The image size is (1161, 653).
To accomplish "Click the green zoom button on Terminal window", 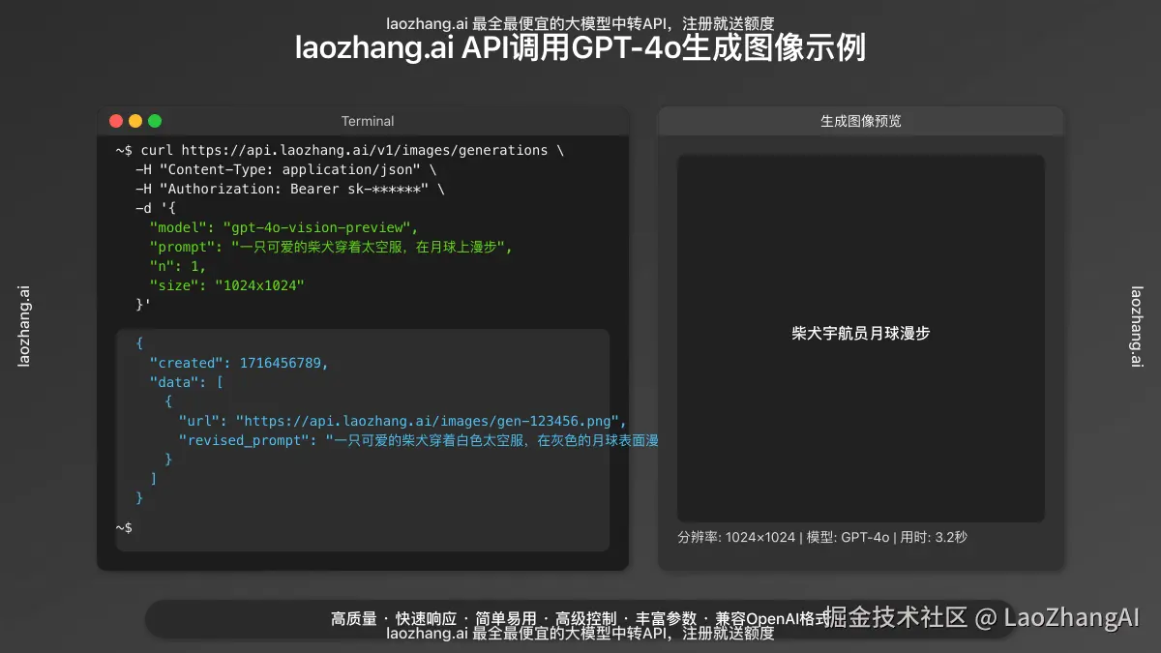I will pyautogui.click(x=155, y=120).
